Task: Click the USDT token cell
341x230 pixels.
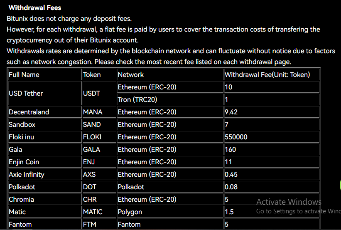Action: [x=91, y=93]
